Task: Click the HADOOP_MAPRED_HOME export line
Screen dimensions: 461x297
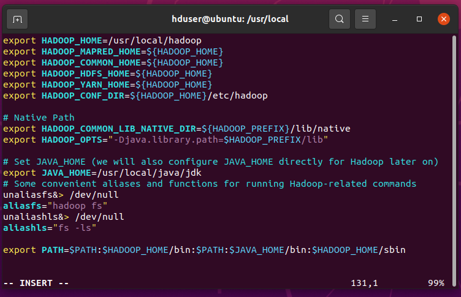Action: click(x=113, y=51)
